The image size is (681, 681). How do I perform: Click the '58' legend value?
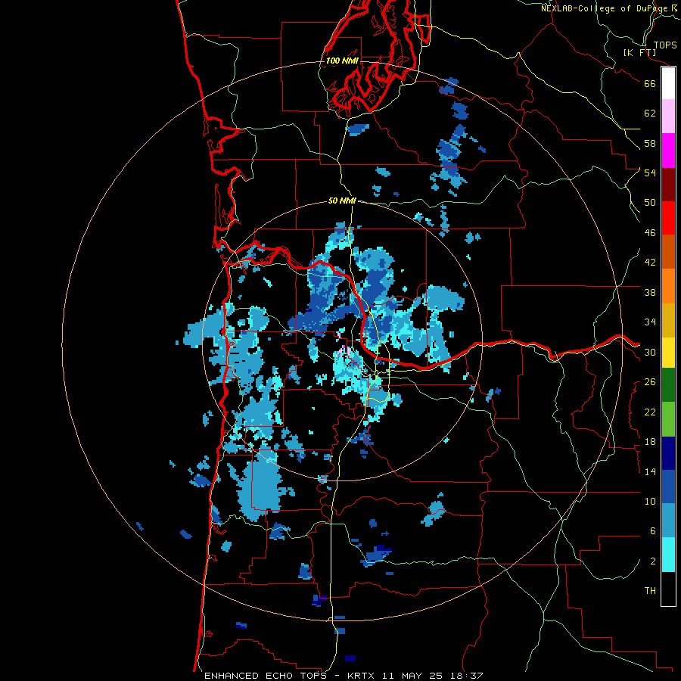650,143
